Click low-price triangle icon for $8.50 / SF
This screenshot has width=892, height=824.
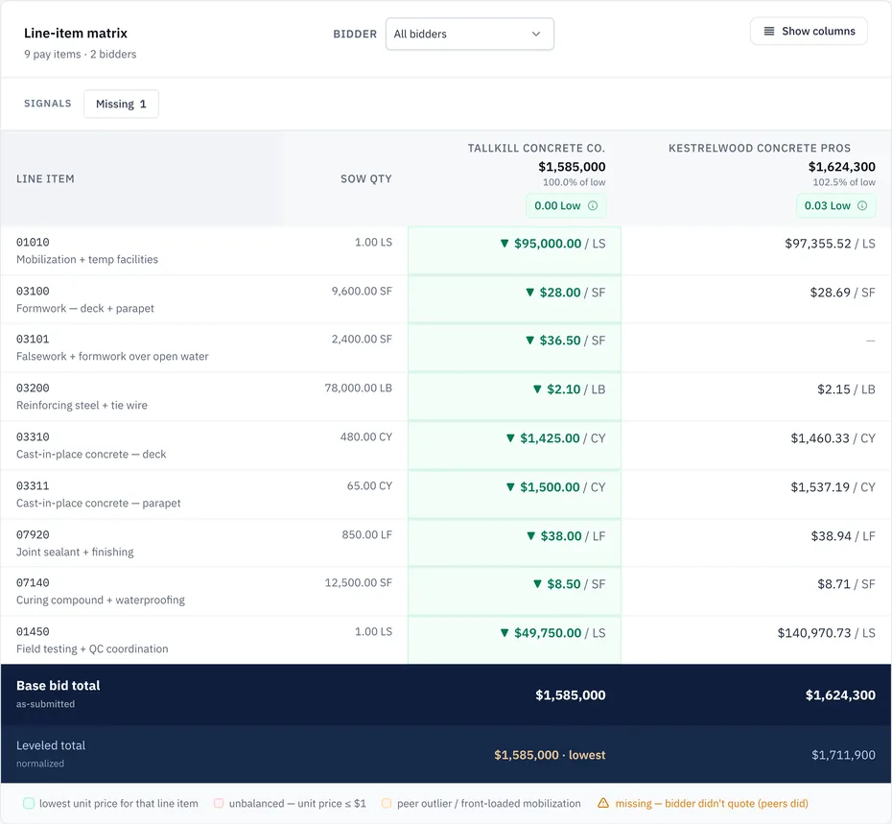pos(537,584)
